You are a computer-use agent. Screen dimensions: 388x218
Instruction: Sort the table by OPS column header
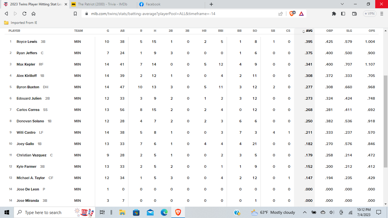[x=372, y=31]
